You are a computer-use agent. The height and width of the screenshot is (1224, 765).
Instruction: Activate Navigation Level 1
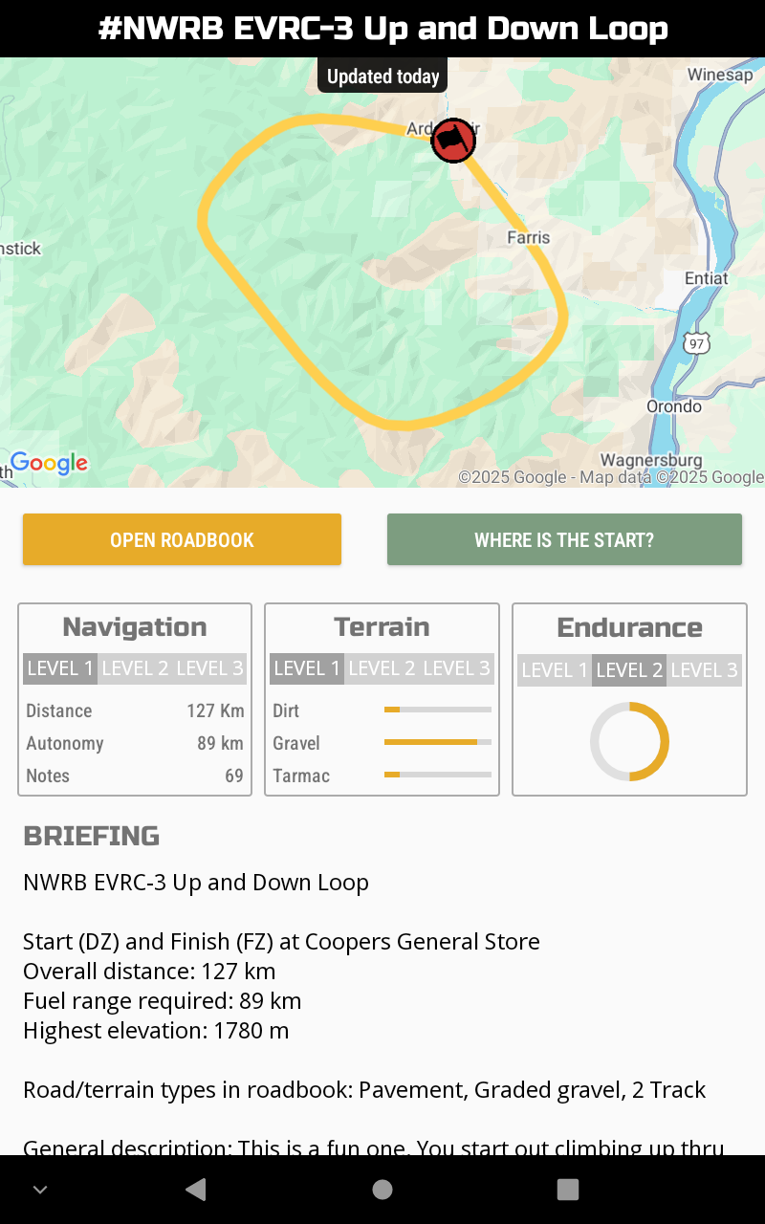pos(59,668)
